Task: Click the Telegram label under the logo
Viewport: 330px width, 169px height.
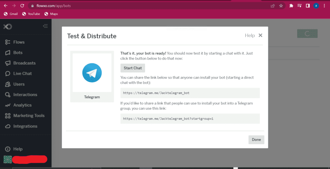Action: click(92, 97)
